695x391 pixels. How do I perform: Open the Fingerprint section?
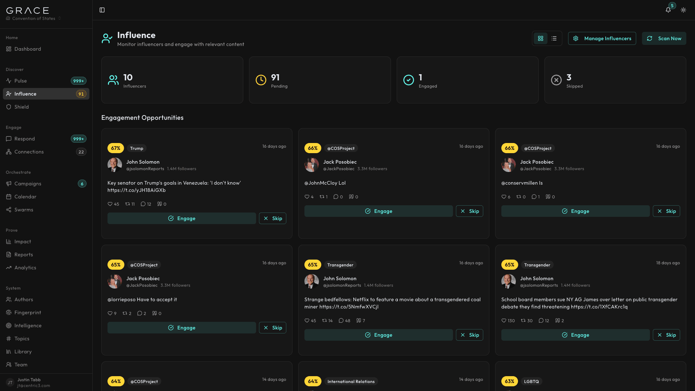(28, 312)
